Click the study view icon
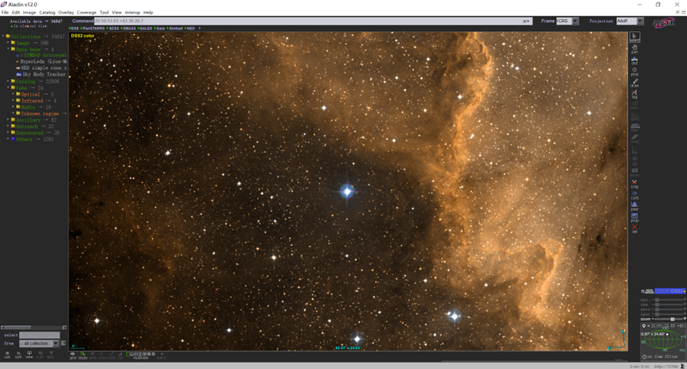The width and height of the screenshot is (687, 369). 82,355
